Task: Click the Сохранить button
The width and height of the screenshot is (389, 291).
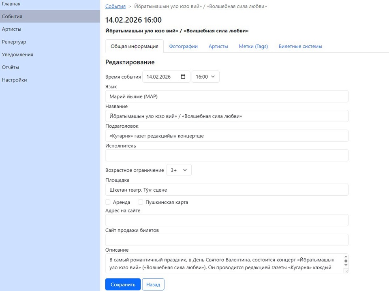Action: (x=123, y=285)
